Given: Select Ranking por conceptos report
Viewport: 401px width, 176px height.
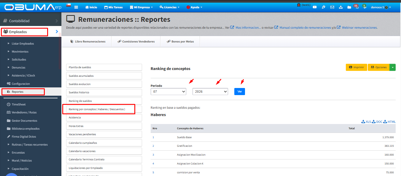Looking at the screenshot, I should (104, 109).
